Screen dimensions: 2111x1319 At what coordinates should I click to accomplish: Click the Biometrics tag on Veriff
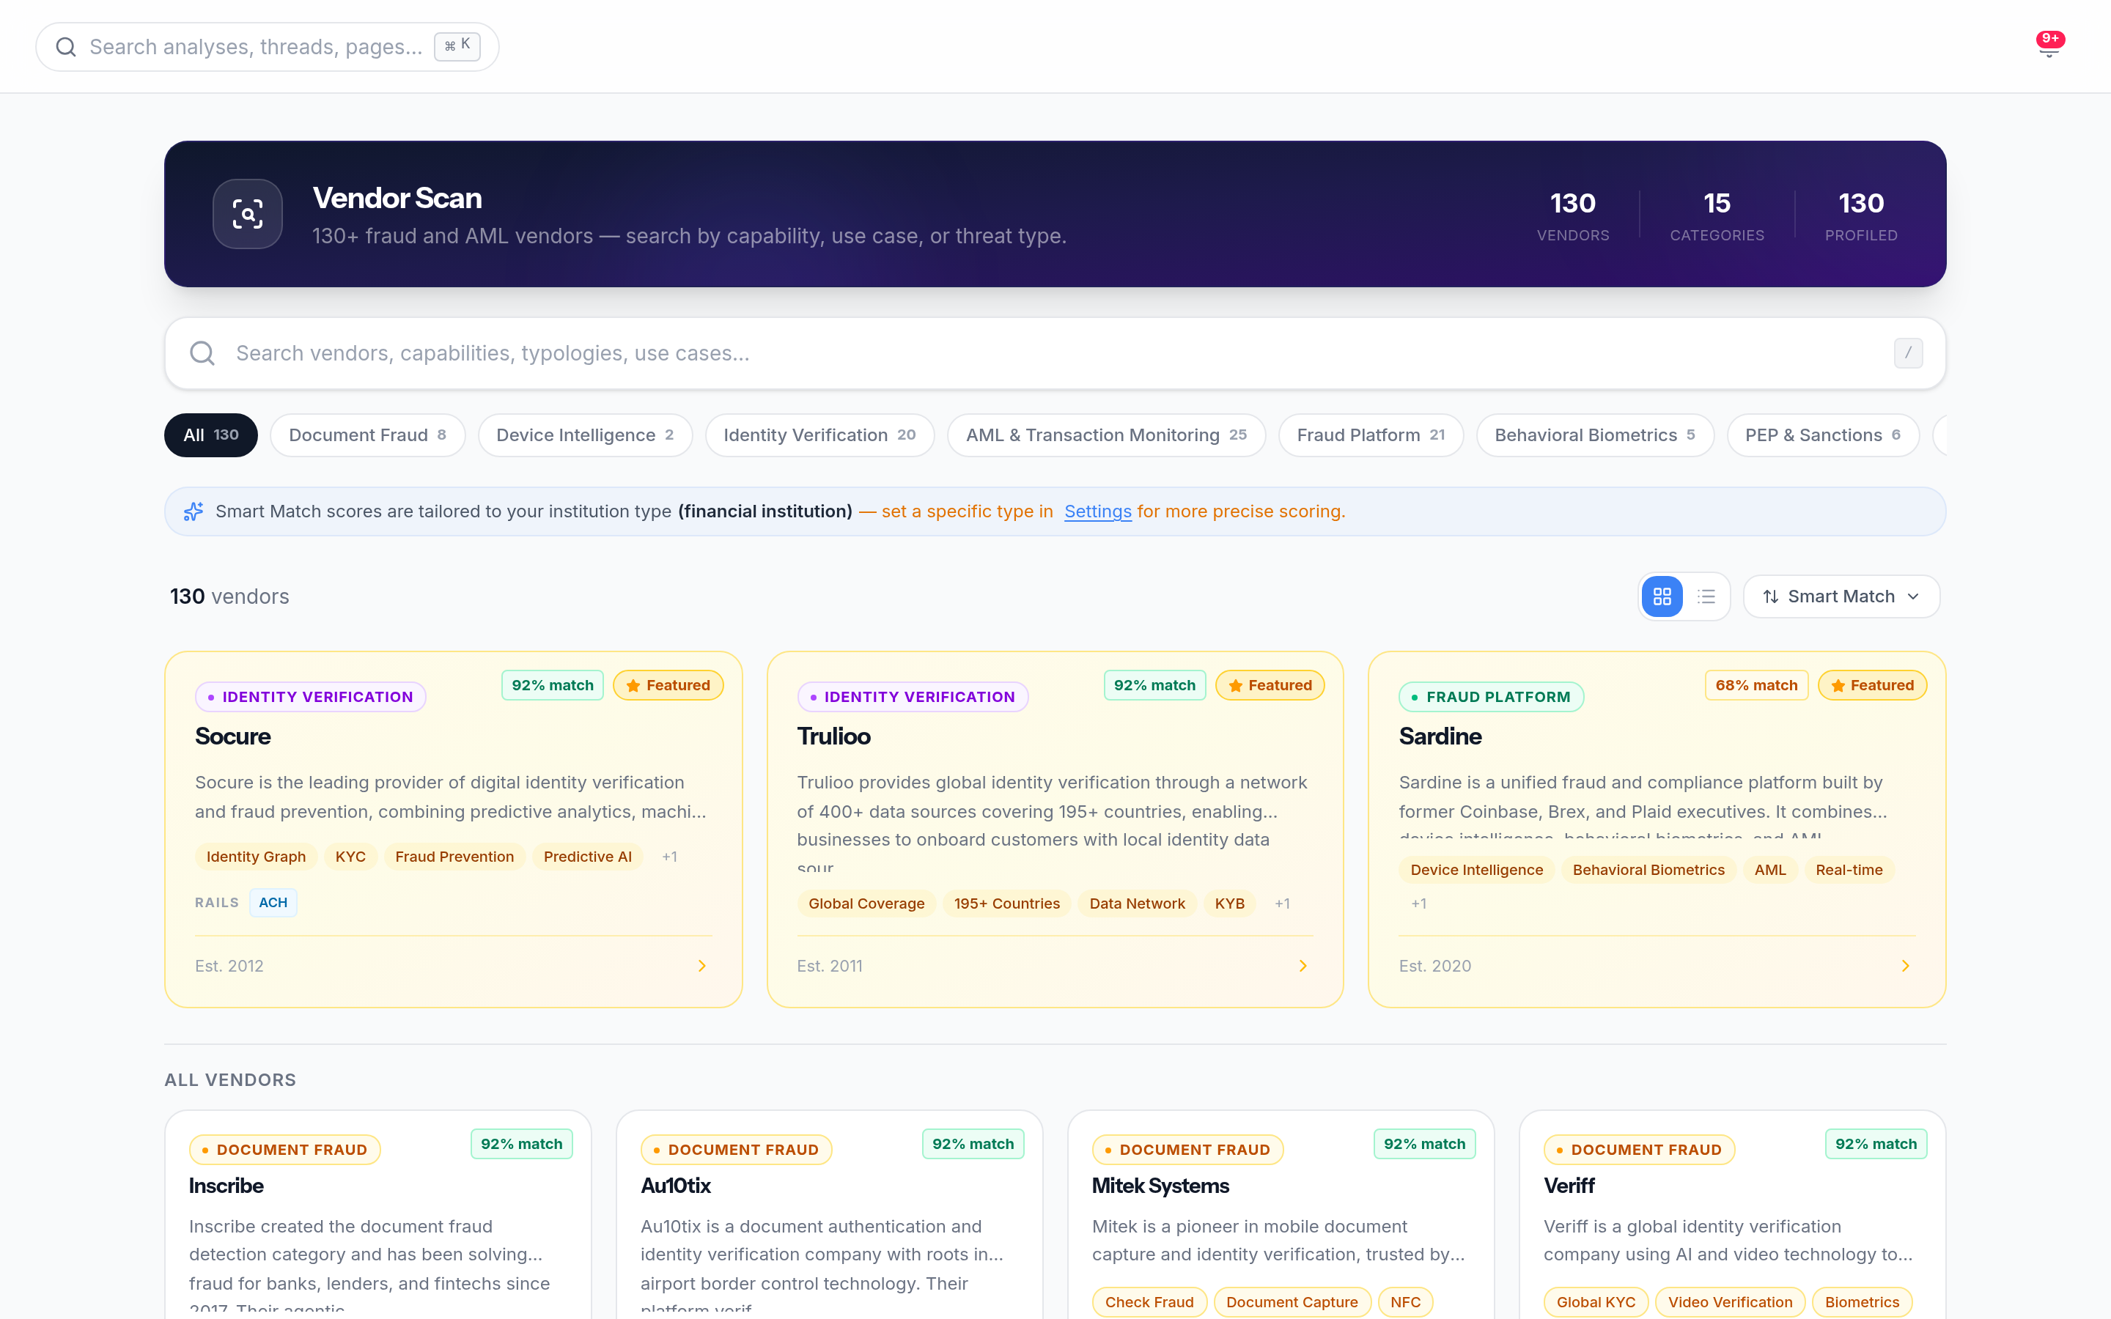1862,1302
